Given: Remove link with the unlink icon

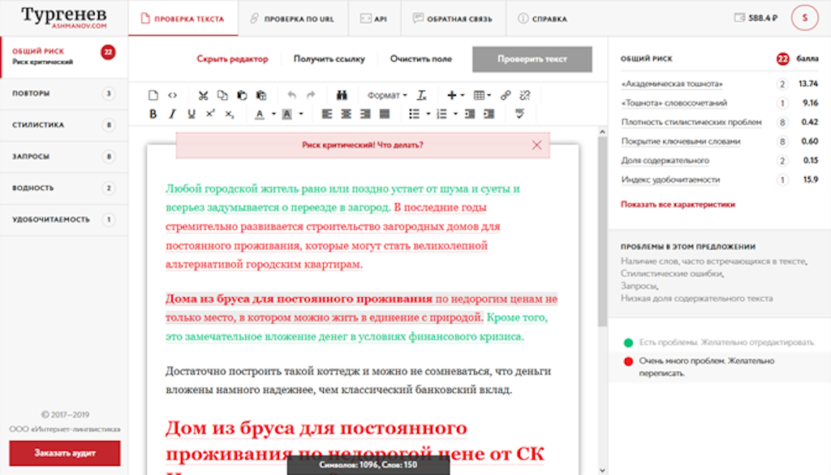Looking at the screenshot, I should [x=525, y=96].
